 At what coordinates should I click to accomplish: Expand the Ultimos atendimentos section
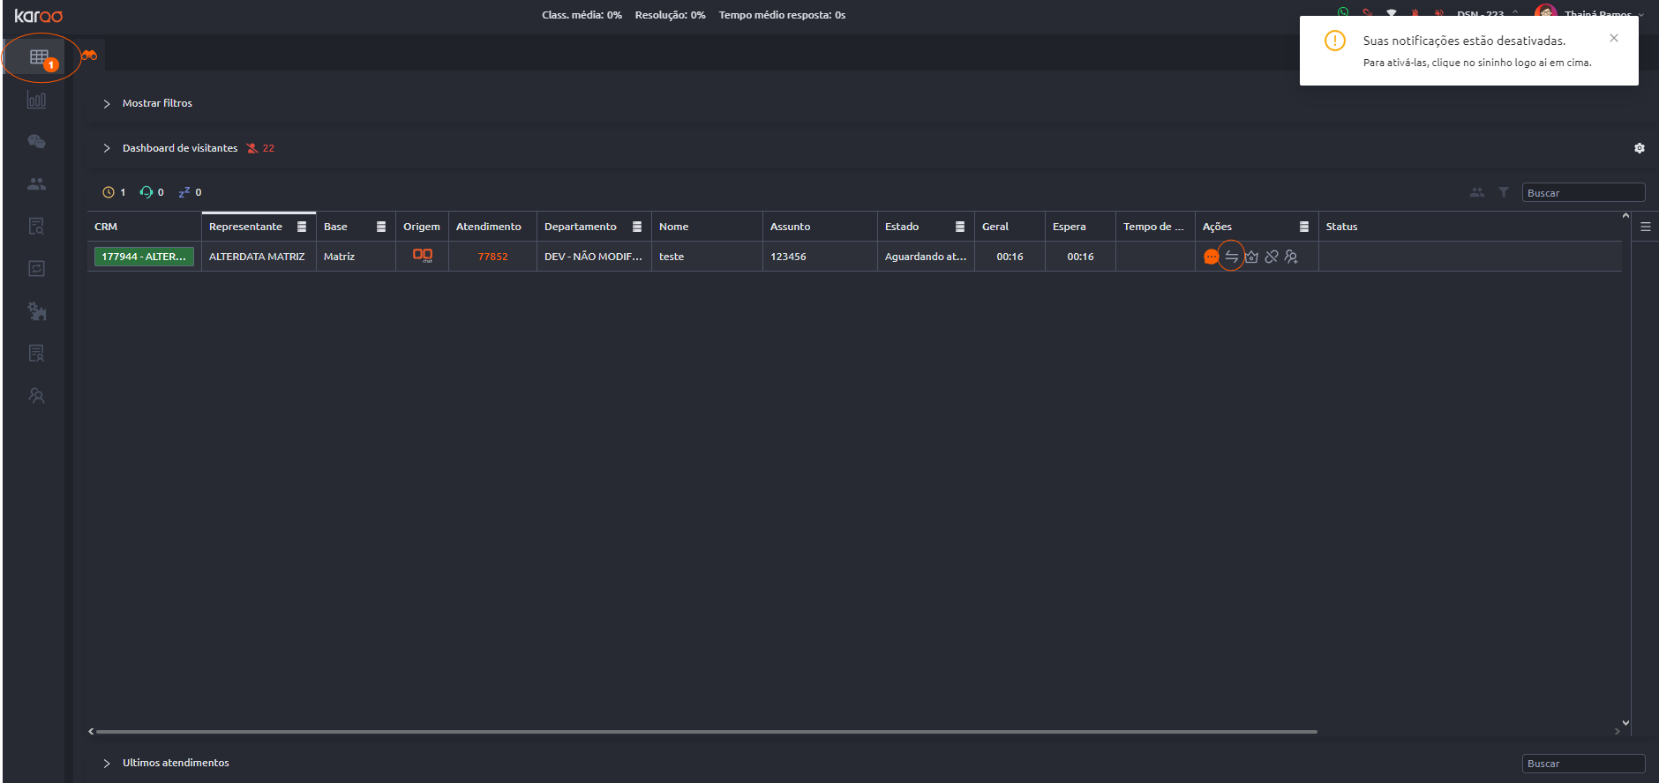tap(107, 764)
